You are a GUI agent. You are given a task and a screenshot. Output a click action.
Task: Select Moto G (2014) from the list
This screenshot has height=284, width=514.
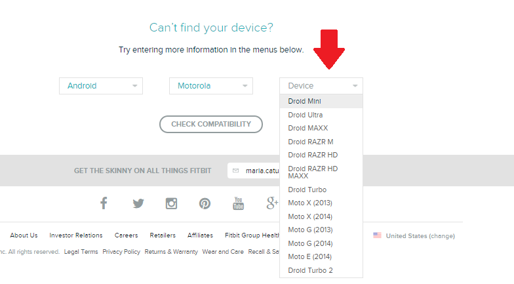point(321,244)
